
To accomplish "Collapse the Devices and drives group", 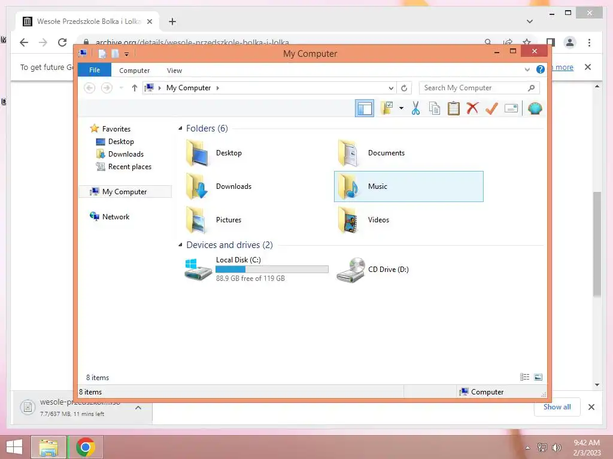I will point(180,245).
